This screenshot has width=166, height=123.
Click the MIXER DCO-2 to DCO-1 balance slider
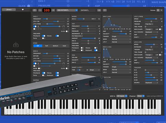click(x=84, y=19)
